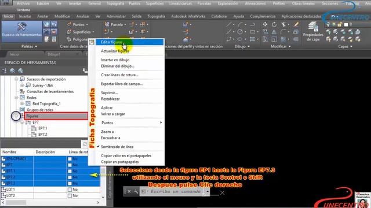The height and width of the screenshot is (208, 371).
Task: Select the EP7.1 tree item
Action: pos(42,128)
